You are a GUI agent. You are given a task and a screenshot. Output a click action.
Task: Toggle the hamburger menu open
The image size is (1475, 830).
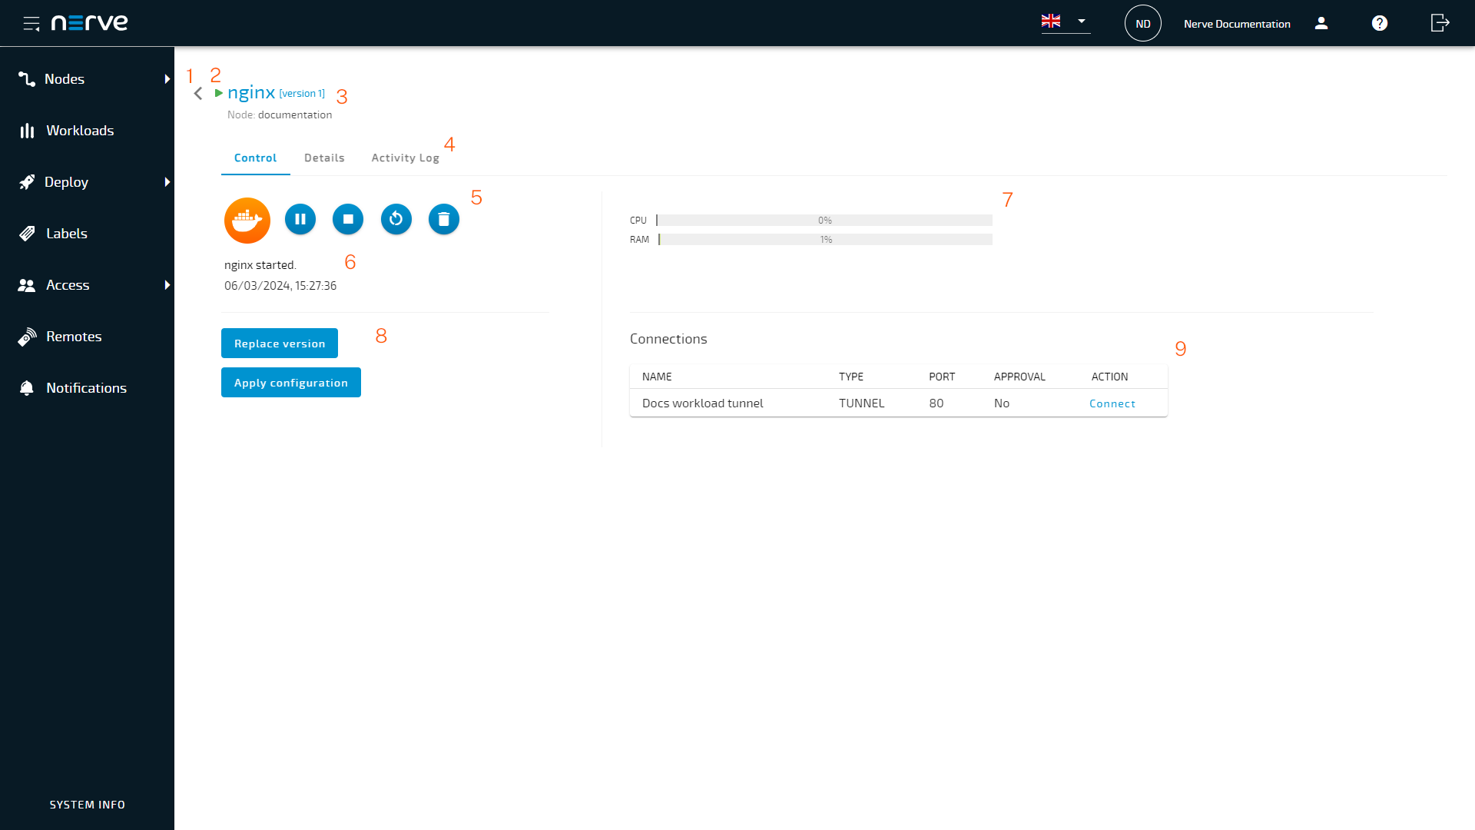(x=31, y=22)
